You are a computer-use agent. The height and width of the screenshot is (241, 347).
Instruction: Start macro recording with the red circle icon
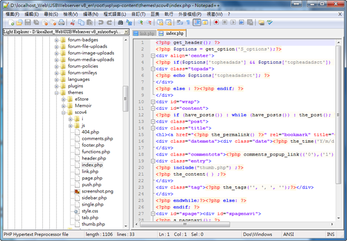(x=216, y=22)
